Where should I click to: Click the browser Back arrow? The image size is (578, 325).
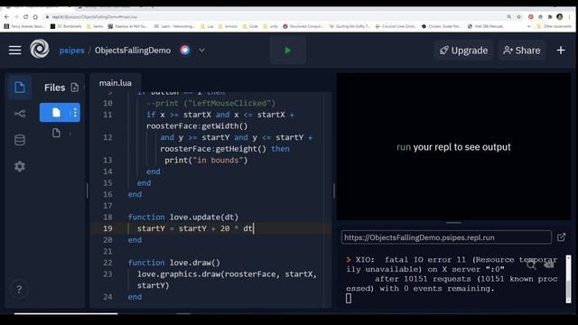click(6, 17)
